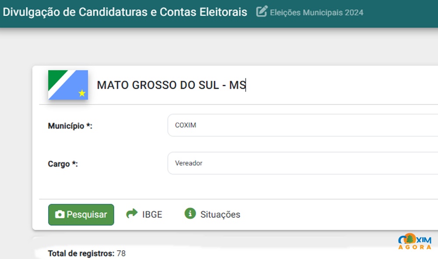Click the camera icon on Pesquisar button
438x259 pixels.
tap(60, 214)
